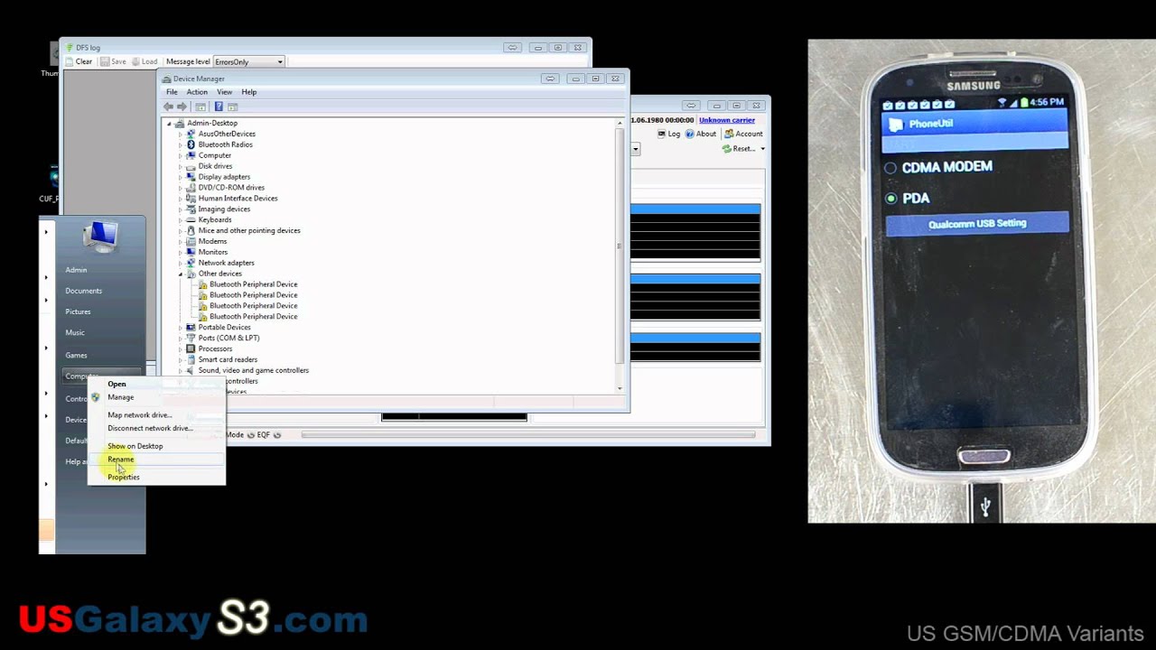Image resolution: width=1156 pixels, height=650 pixels.
Task: Click the Disk drives icon in the tree
Action: point(191,166)
